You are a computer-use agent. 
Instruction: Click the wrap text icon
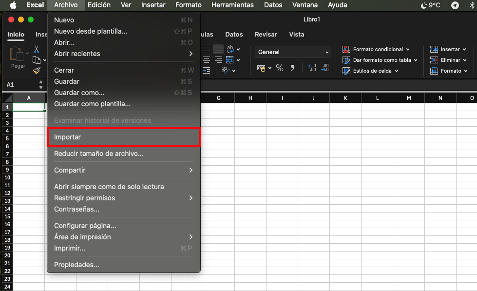[230, 49]
